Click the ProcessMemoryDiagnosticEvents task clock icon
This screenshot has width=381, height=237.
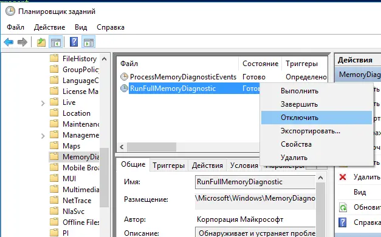tap(124, 77)
